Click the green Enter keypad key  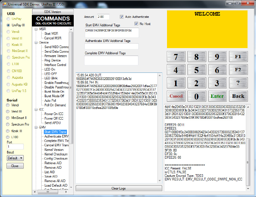click(217, 96)
